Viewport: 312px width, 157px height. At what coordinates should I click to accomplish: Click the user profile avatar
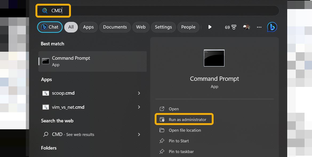[246, 27]
